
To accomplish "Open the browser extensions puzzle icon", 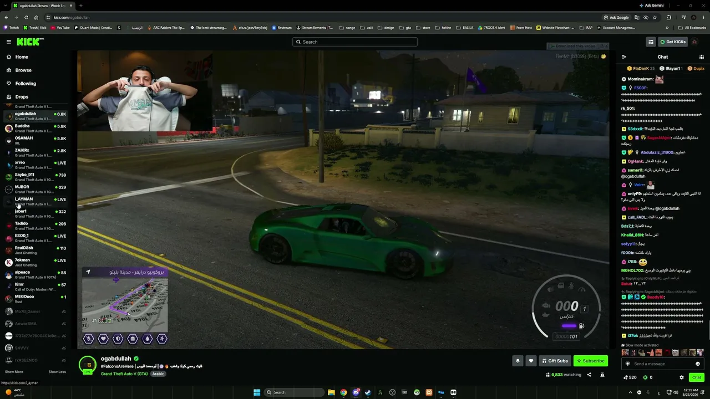I will click(x=669, y=17).
